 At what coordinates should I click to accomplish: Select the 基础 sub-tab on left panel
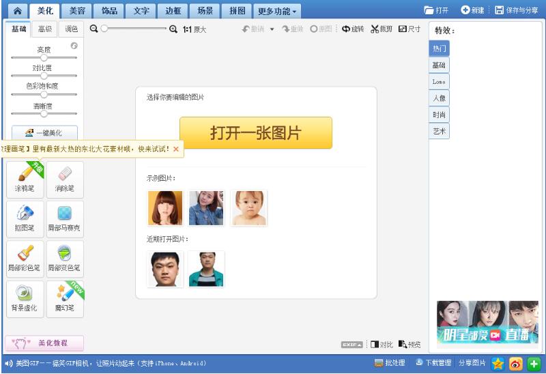point(18,29)
